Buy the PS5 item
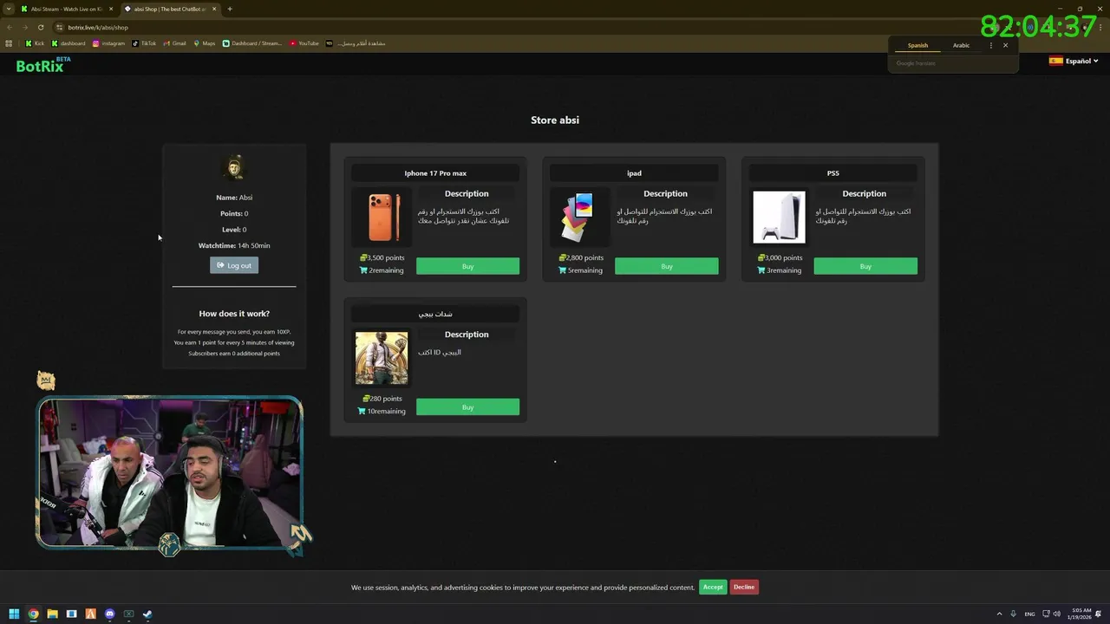Screen dimensions: 1110x624 865,266
